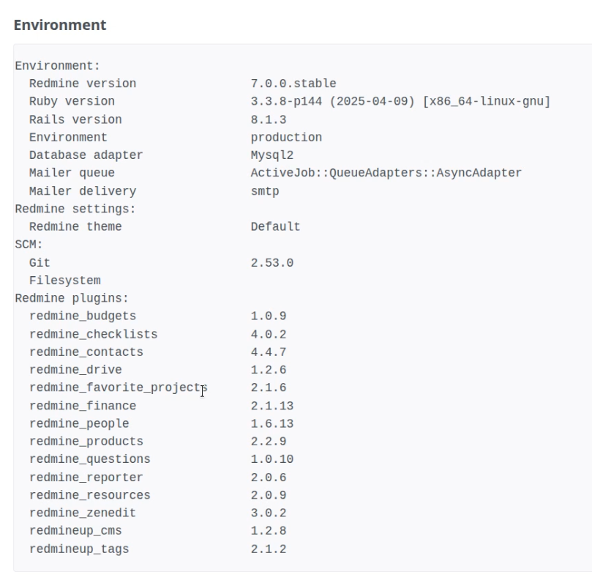Click the Git version 2.53.0

[271, 263]
